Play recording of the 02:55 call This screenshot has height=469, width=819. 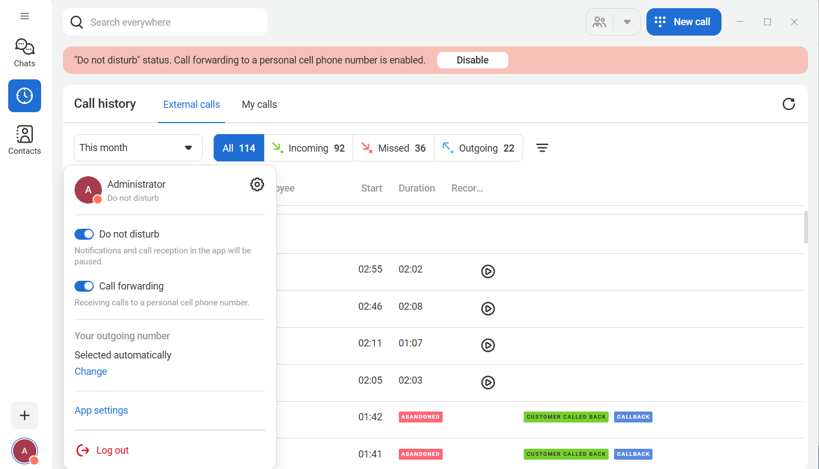pos(488,271)
